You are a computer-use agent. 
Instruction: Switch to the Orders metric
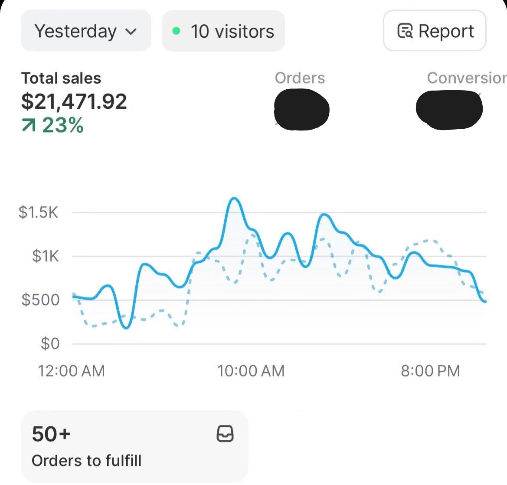300,78
